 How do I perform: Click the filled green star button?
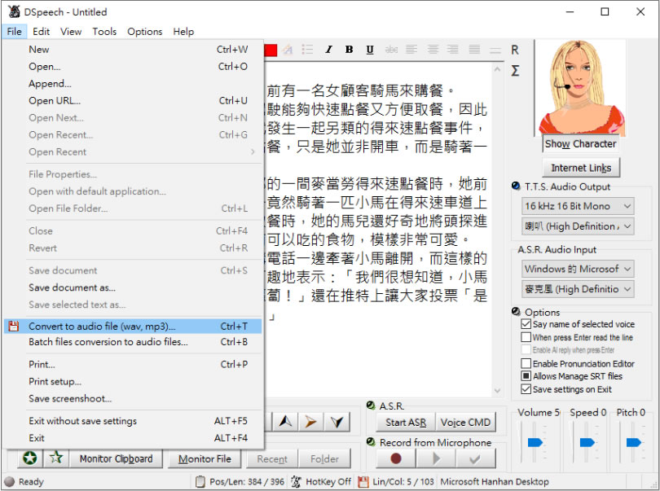coord(30,458)
